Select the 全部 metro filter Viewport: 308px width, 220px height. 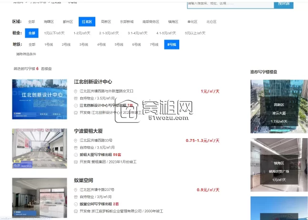click(x=32, y=45)
